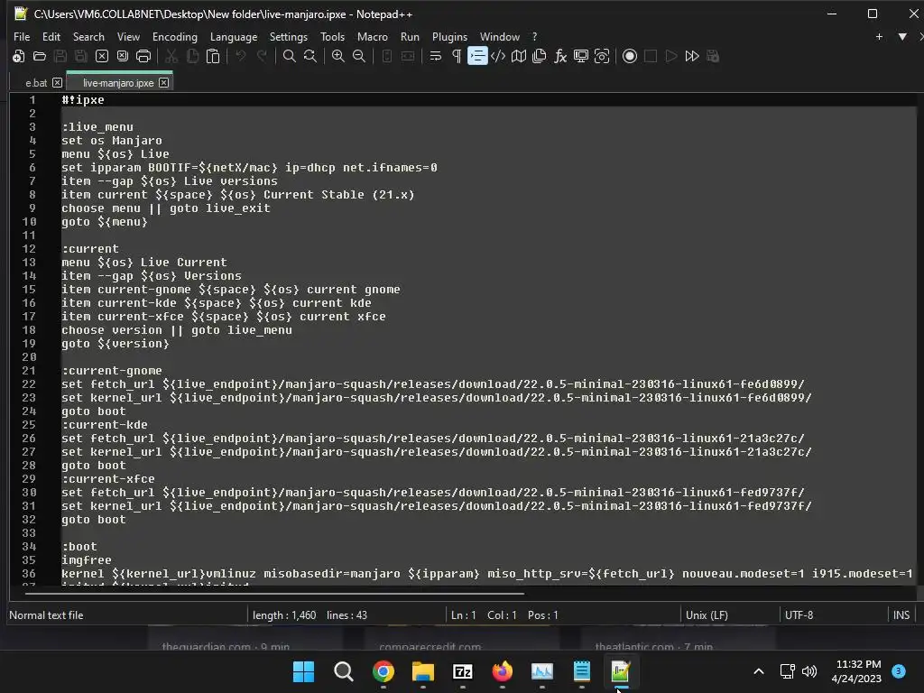This screenshot has height=693, width=924.
Task: Open the Search menu
Action: click(88, 36)
